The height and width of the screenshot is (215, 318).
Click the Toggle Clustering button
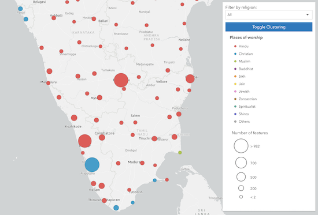coord(269,27)
